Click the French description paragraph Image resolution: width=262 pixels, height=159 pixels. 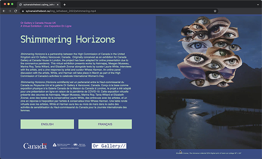[76, 96]
